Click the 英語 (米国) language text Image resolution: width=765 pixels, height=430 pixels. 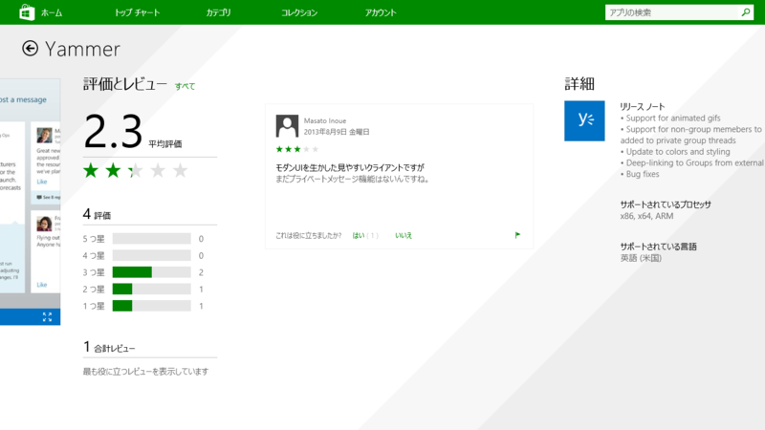(641, 258)
